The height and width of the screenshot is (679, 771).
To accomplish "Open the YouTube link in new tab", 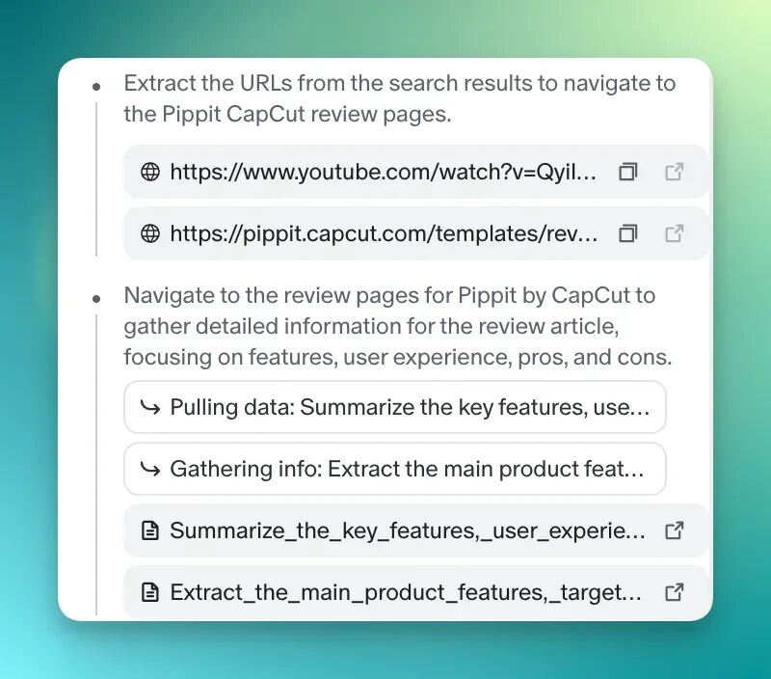I will click(x=675, y=173).
